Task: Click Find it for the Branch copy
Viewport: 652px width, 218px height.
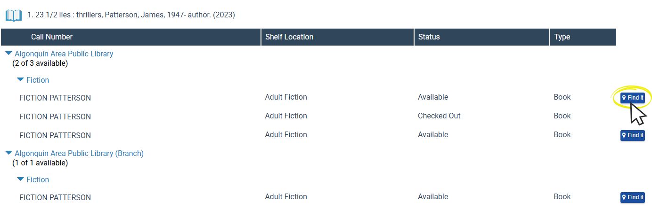Action: (x=632, y=197)
